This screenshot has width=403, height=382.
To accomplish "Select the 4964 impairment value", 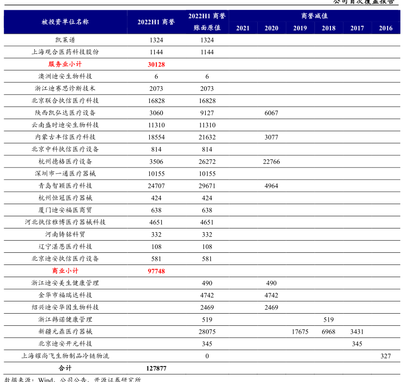I will [271, 186].
